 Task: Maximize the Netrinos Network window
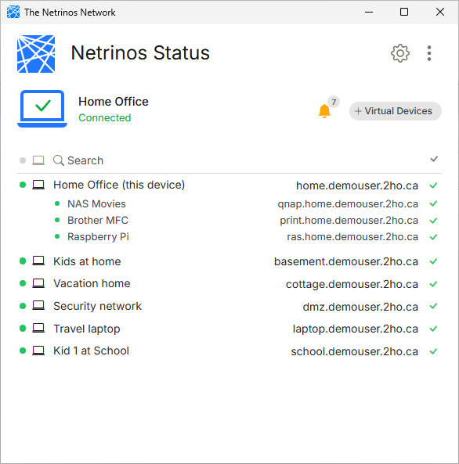tap(404, 13)
